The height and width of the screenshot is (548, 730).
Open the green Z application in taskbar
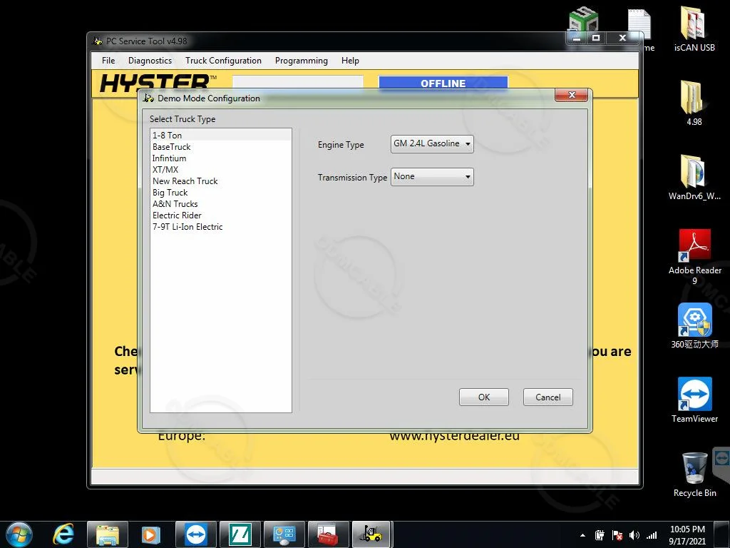[240, 534]
